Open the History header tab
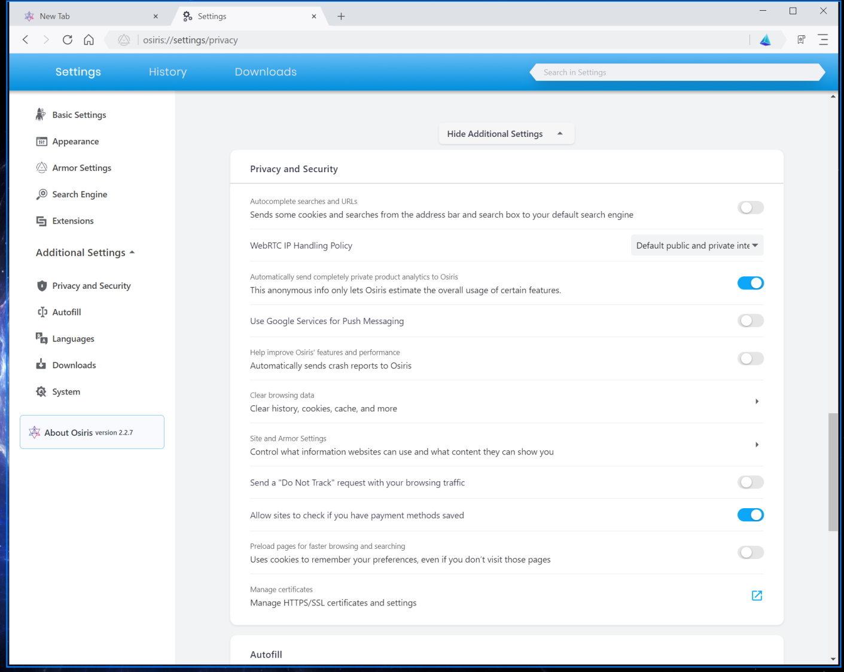 click(167, 72)
